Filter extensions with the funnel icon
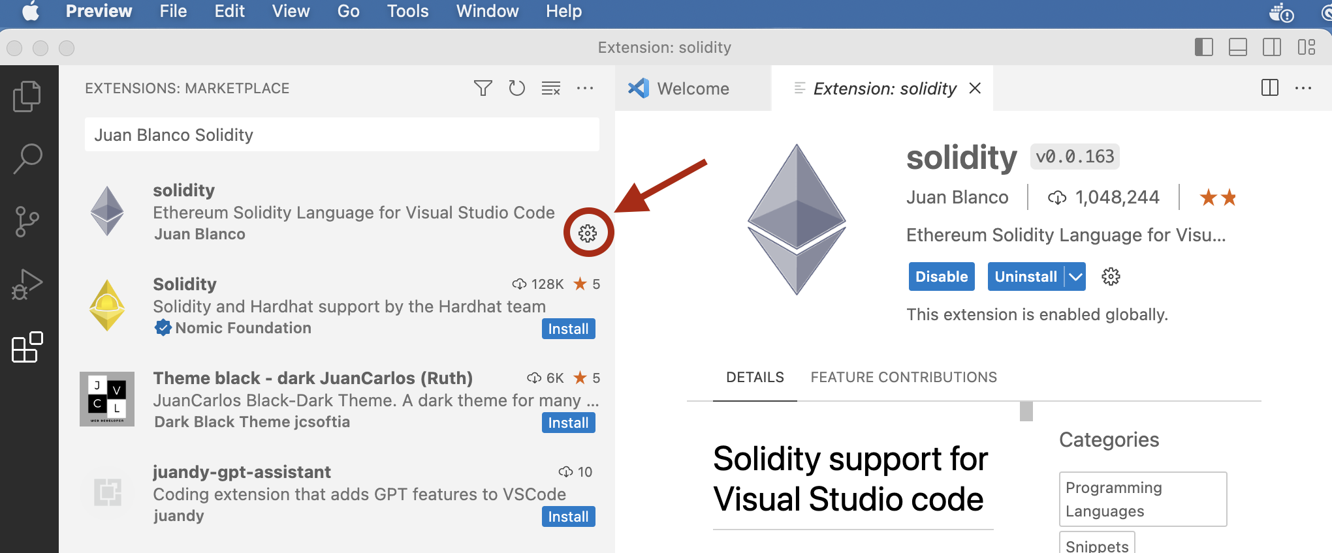1332x553 pixels. coord(483,88)
